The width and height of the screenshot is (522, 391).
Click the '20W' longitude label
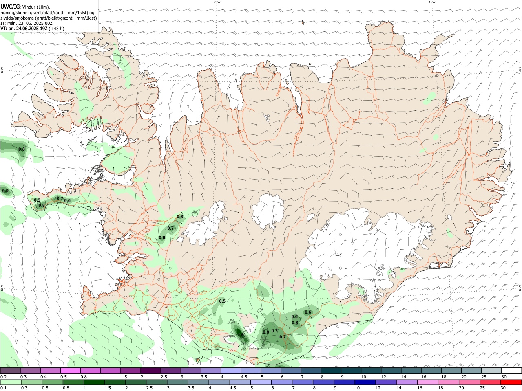[217, 2]
